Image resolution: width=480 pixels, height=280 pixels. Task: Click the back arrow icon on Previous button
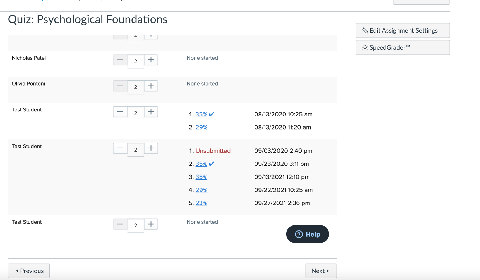pos(17,271)
